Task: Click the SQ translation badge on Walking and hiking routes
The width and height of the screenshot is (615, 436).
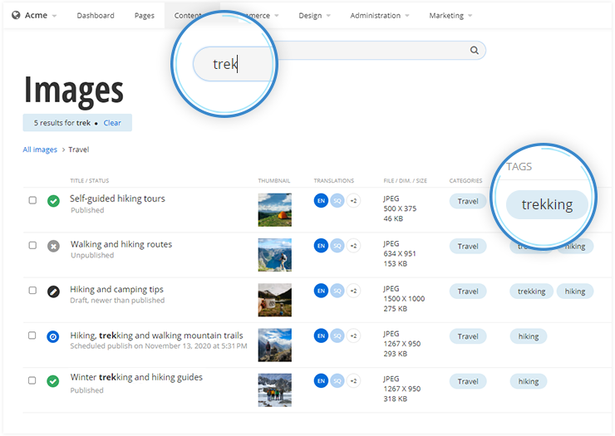Action: [337, 246]
